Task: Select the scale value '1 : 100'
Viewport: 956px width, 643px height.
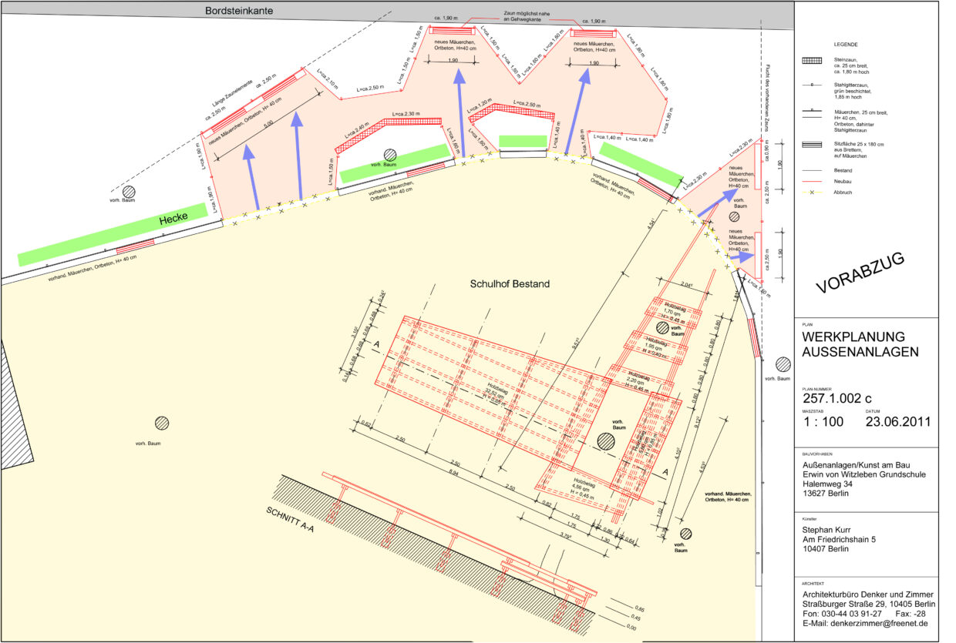Action: click(823, 422)
